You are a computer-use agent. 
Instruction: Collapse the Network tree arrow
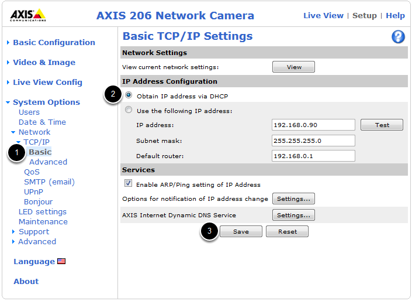(13, 132)
